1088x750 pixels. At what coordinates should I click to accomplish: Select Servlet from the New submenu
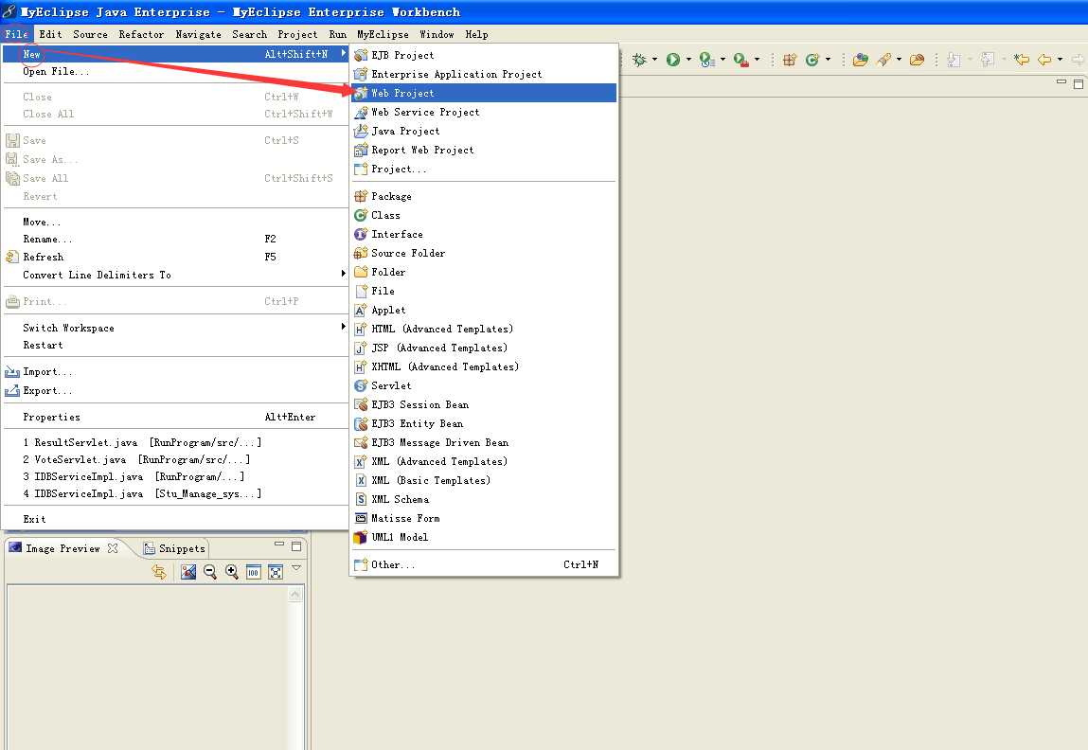coord(484,385)
